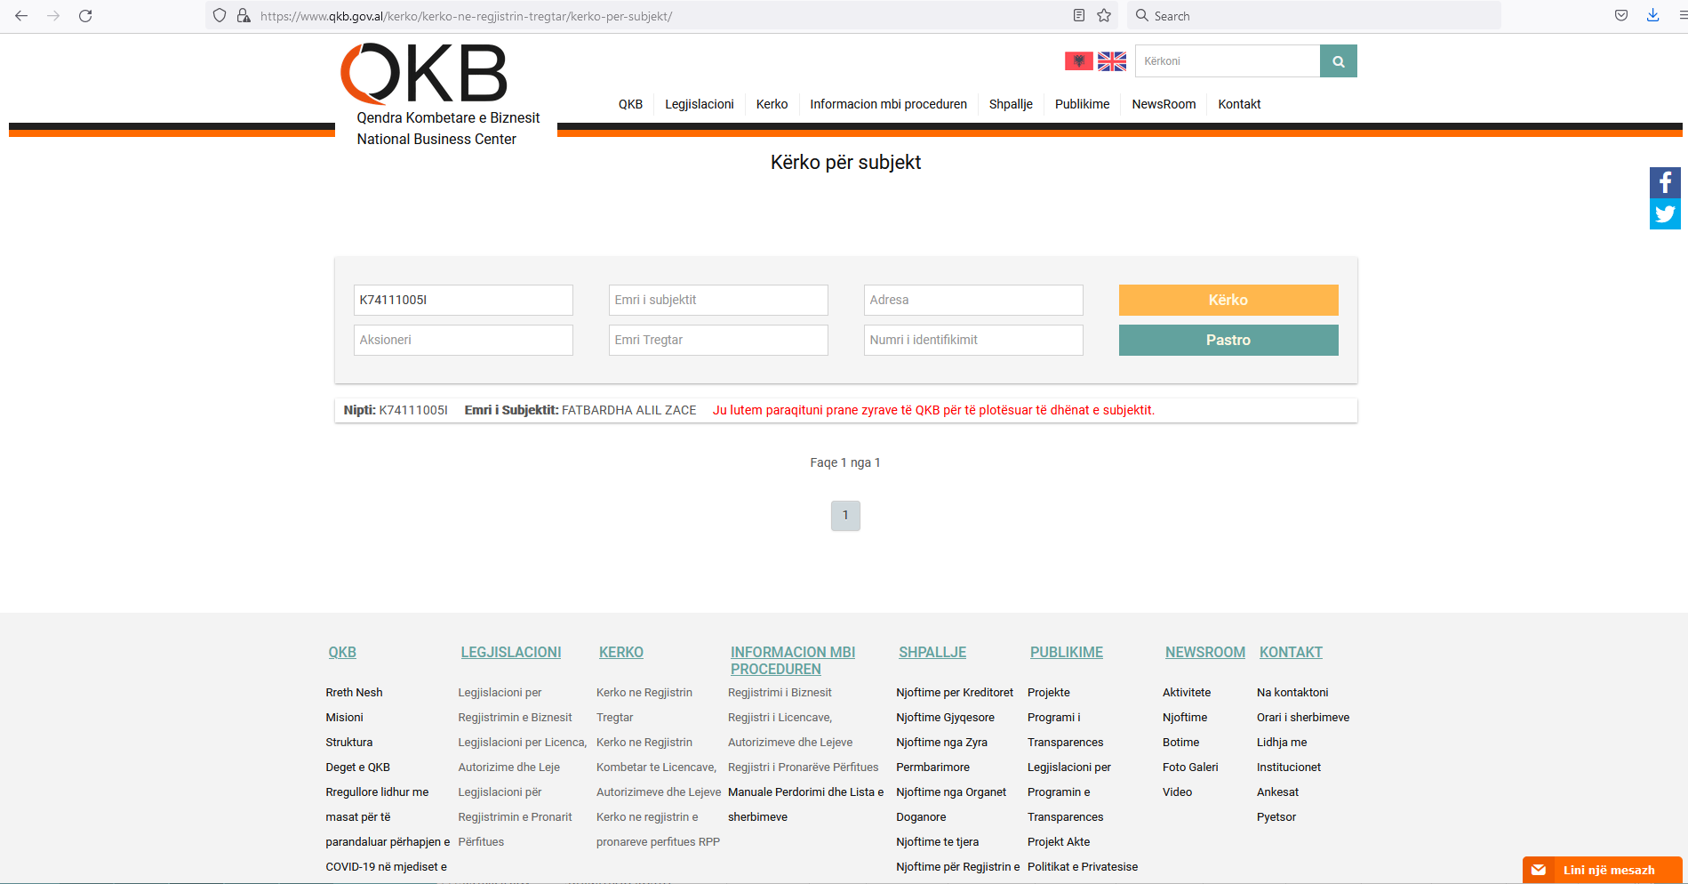The width and height of the screenshot is (1688, 884).
Task: Click the Emri i subjektit field
Action: (x=717, y=300)
